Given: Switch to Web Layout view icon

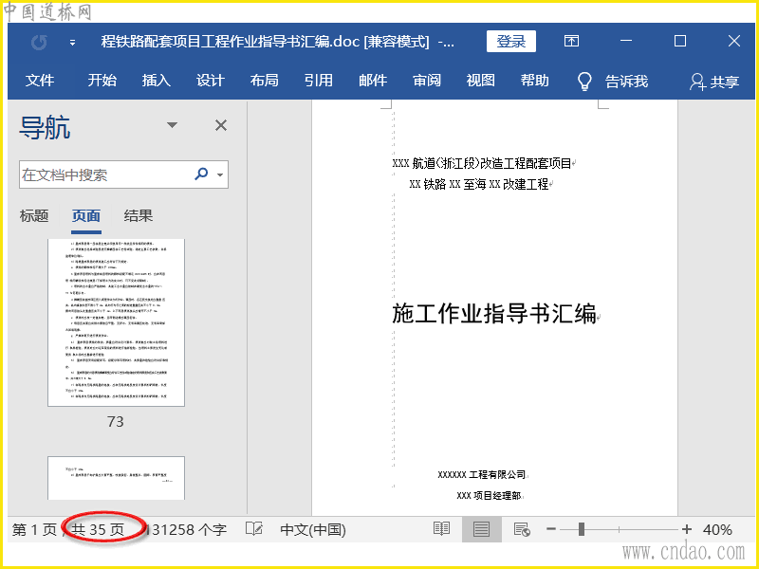Looking at the screenshot, I should [x=522, y=530].
